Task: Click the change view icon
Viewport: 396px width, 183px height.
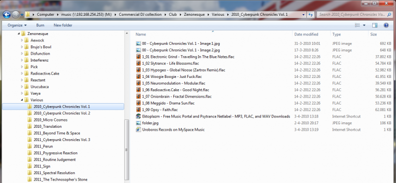Action: click(357, 25)
